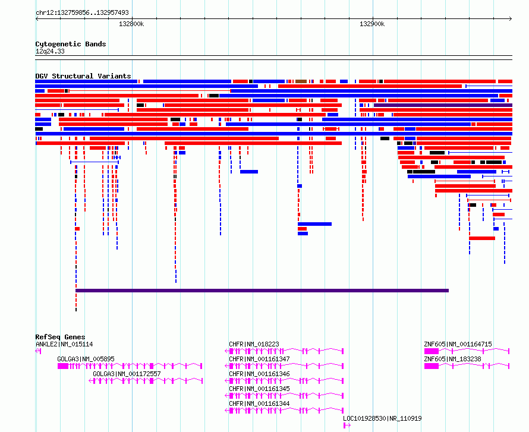Click the large first exon block of GOLGA3 NM_005895
Screen dimensions: 529x432
[63, 366]
